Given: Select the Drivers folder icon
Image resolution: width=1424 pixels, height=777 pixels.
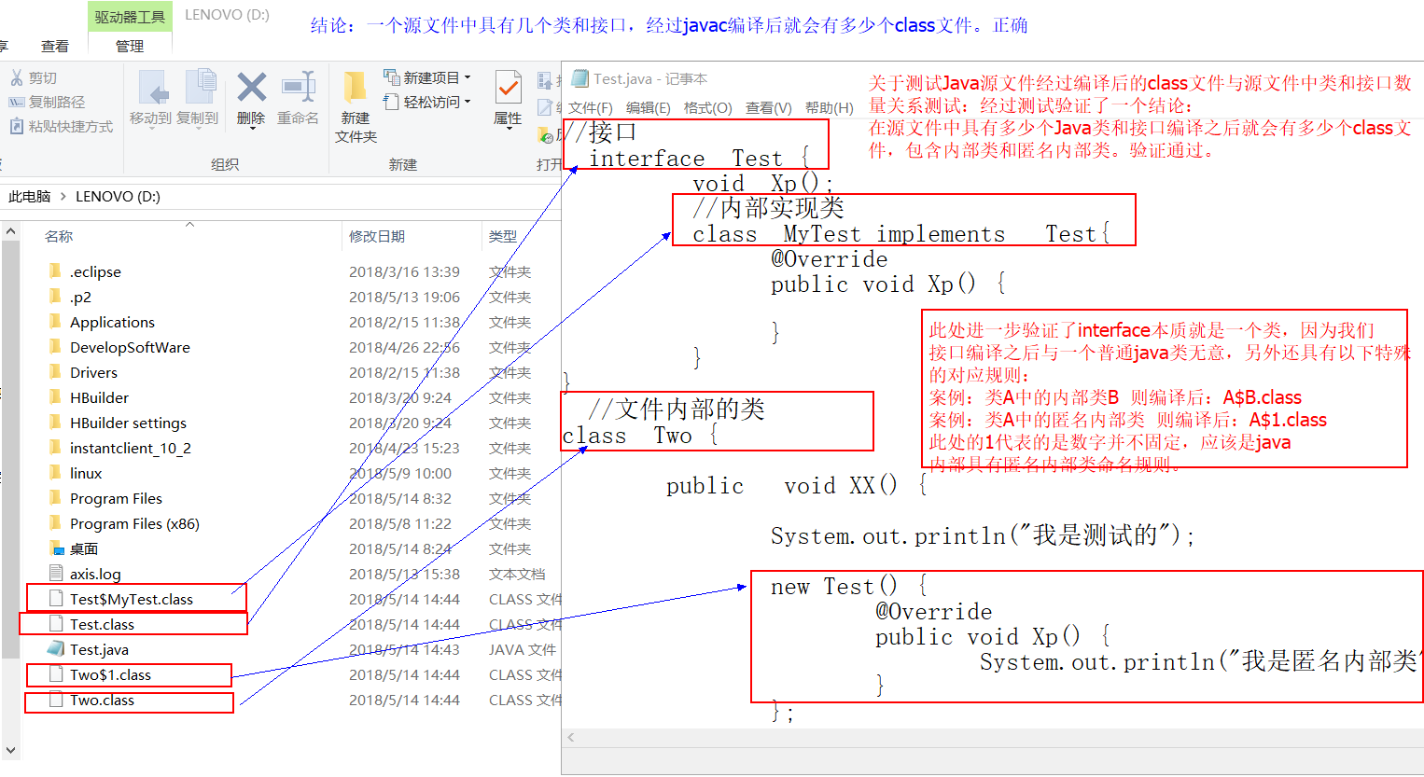Looking at the screenshot, I should pyautogui.click(x=55, y=372).
